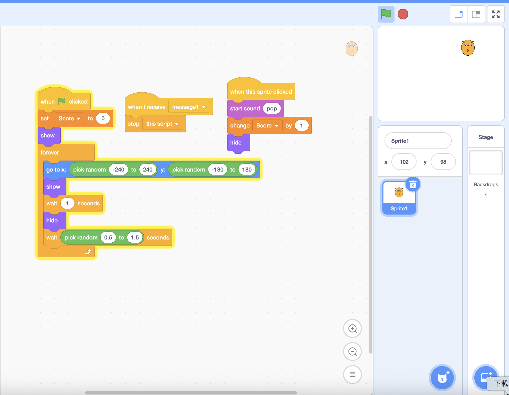Screen dimensions: 509x395
Task: Click the x coordinate field showing 102
Action: 404,162
